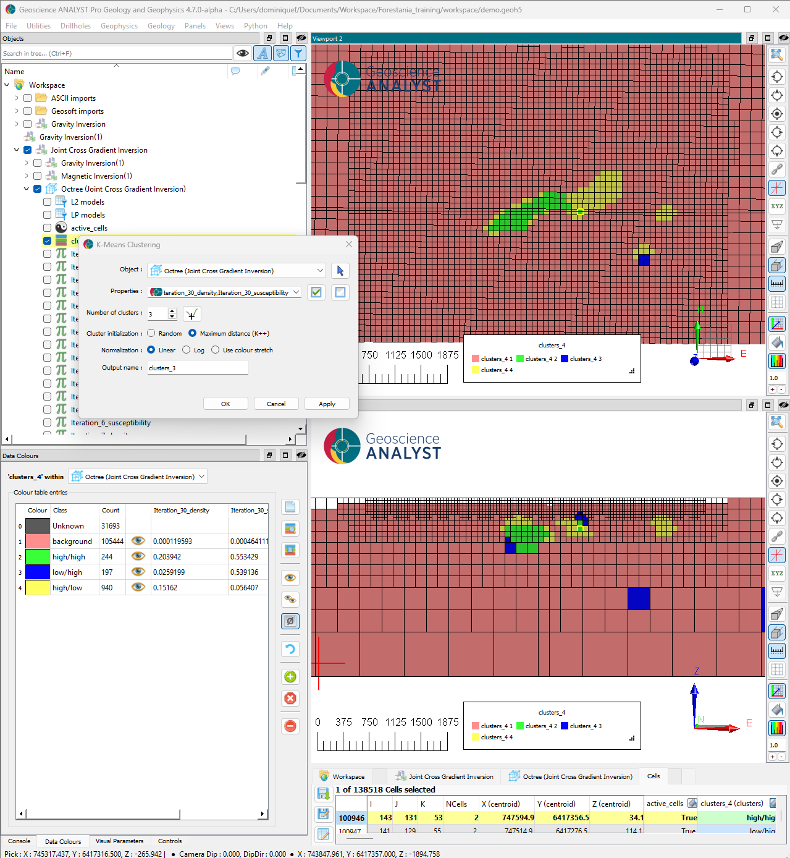Switch to the Visual Parameters tab
Image resolution: width=790 pixels, height=858 pixels.
pyautogui.click(x=119, y=841)
